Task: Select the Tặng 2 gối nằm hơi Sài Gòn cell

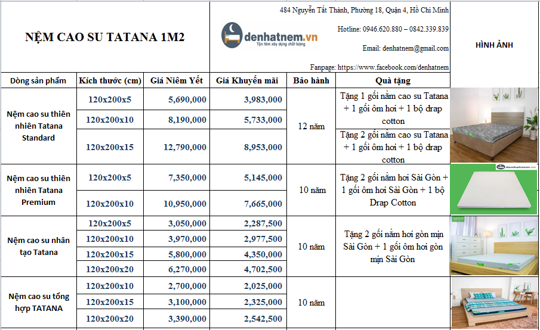Action: tap(393, 190)
